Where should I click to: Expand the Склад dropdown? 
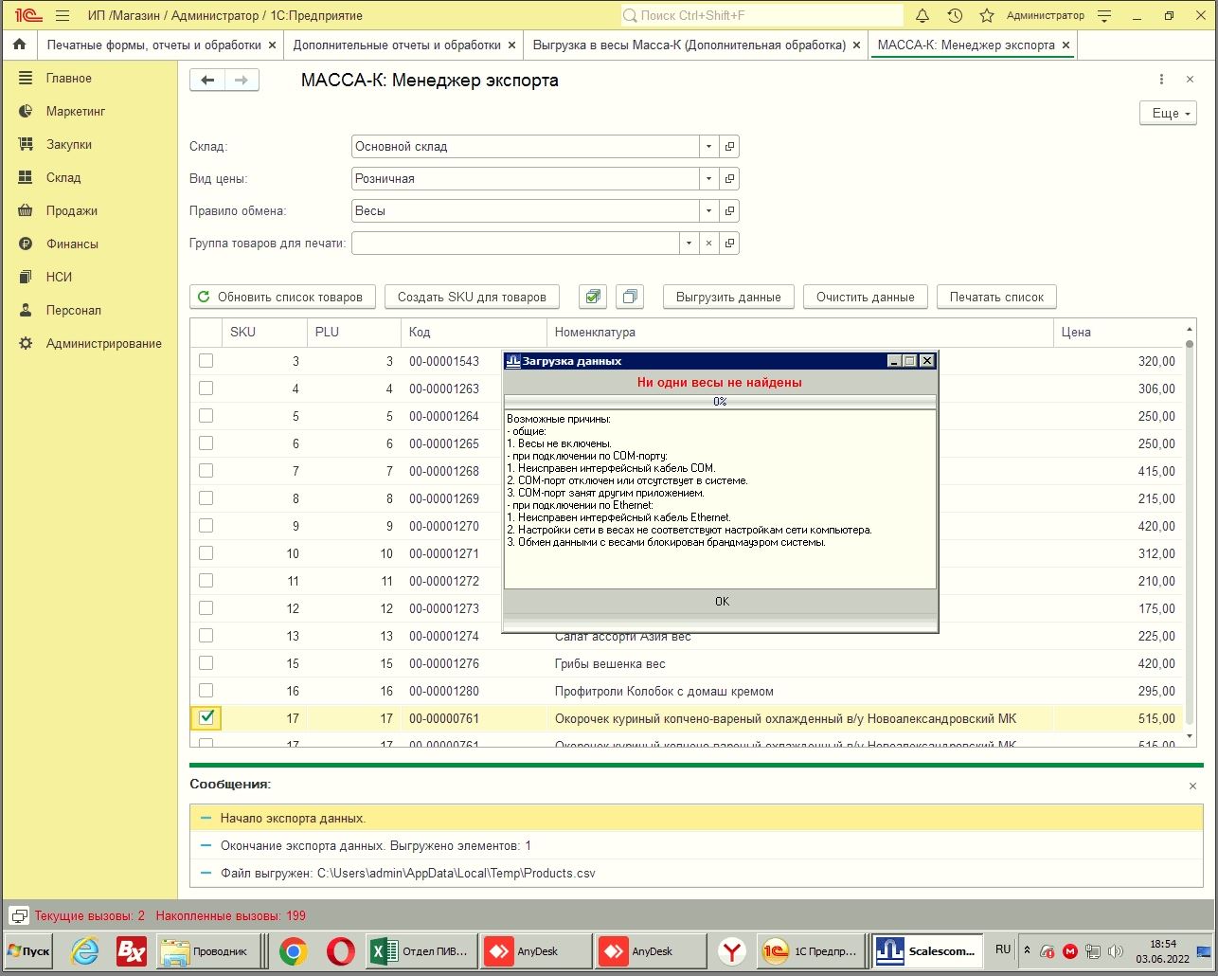(x=709, y=147)
